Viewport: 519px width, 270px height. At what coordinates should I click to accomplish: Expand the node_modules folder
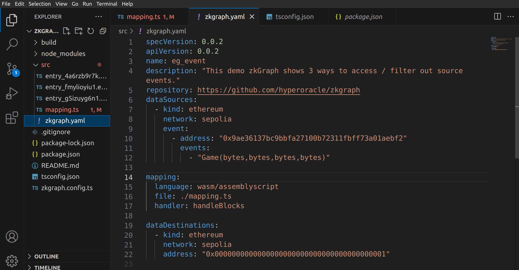(x=36, y=54)
